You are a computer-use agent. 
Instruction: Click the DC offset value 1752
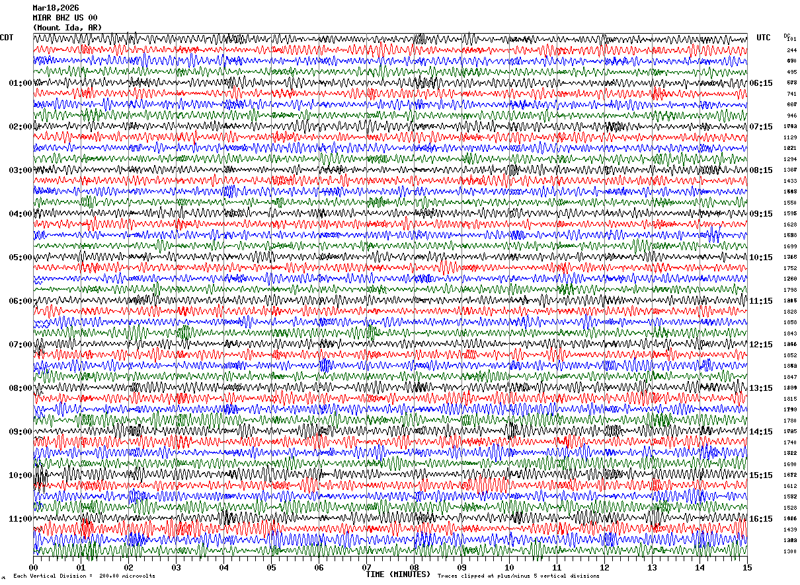[x=790, y=268]
